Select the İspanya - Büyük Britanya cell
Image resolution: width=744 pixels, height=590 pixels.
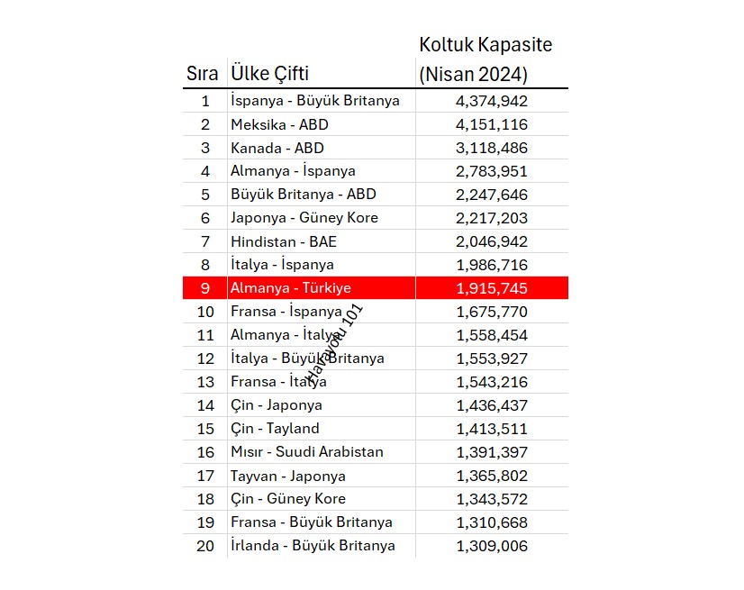point(322,101)
